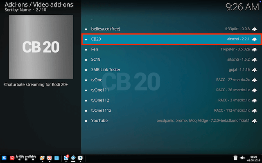Click cloud download icon on tvOne row
The image size is (262, 163).
click(x=254, y=80)
